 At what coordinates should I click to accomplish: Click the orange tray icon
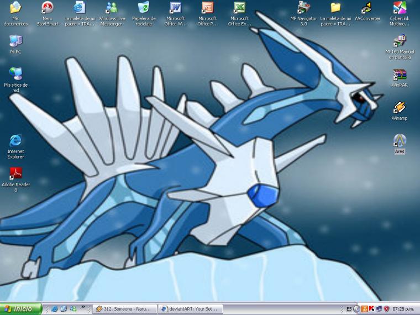click(364, 309)
